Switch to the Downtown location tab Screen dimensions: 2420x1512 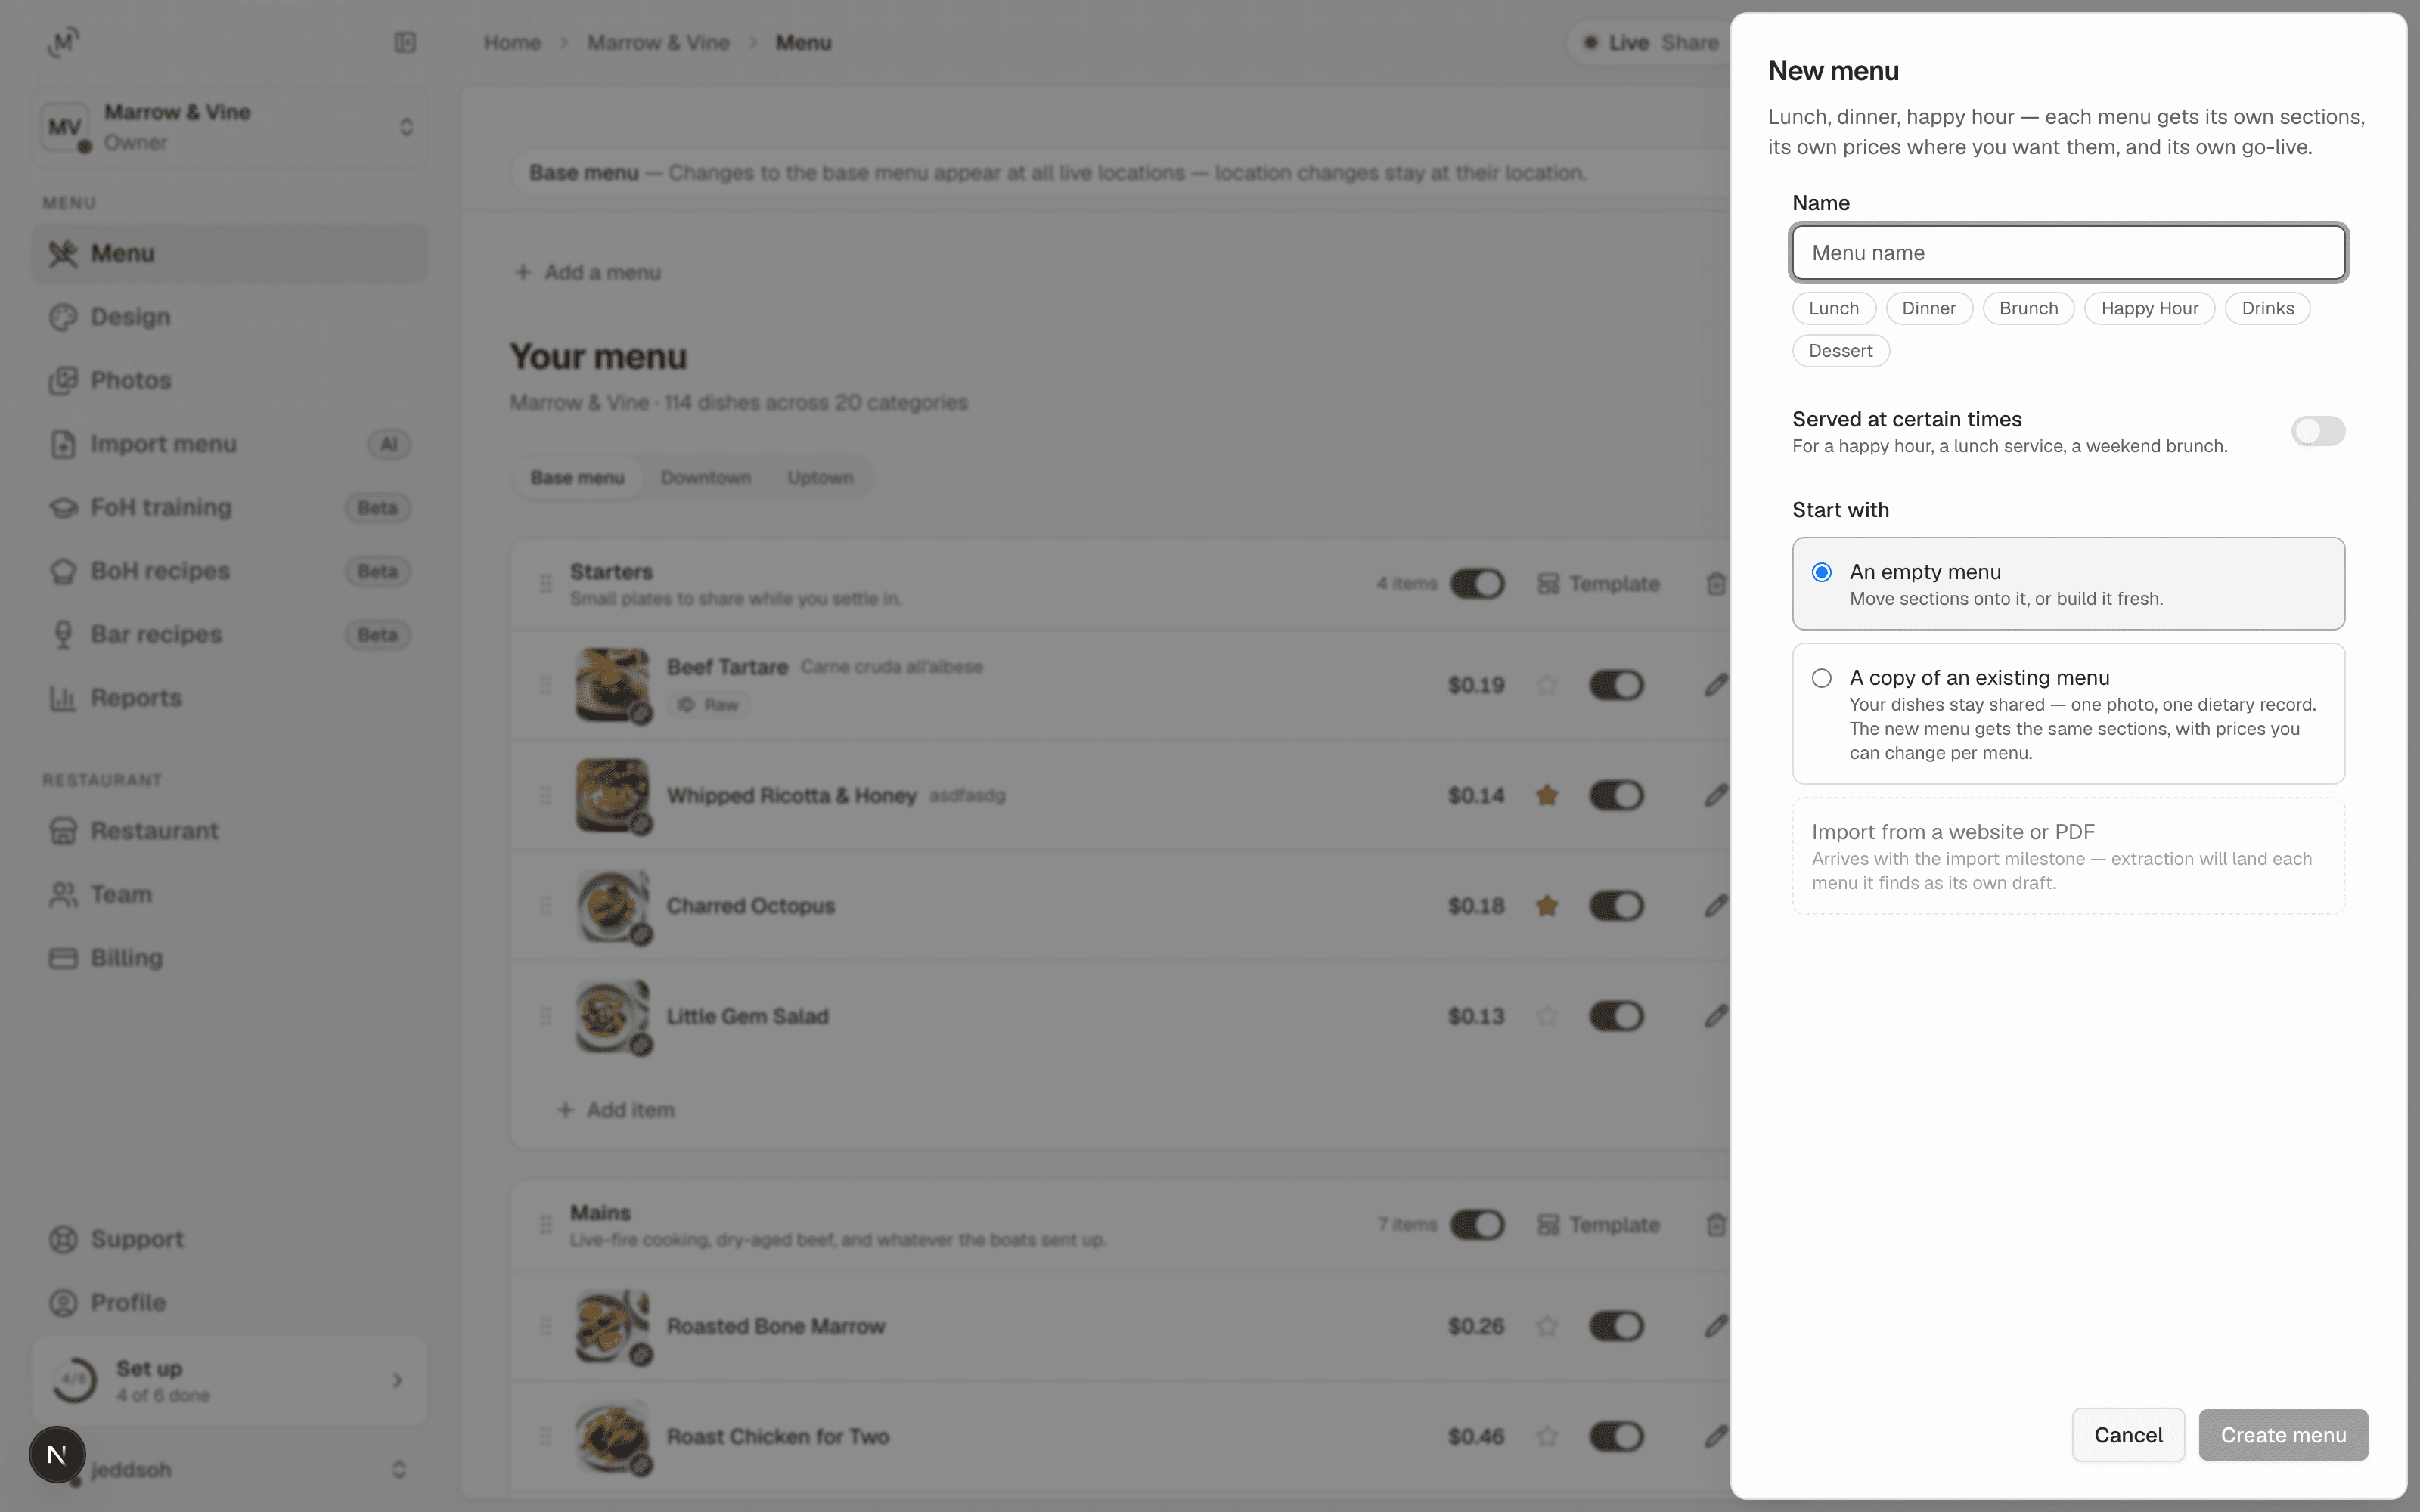(706, 478)
